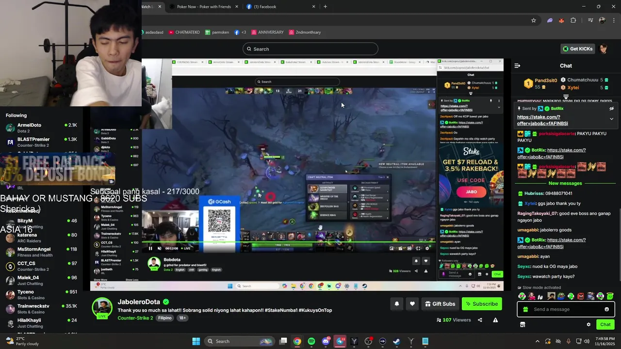621x349 pixels.
Task: Open the clock showing 7:49:58 PM
Action: click(605, 341)
